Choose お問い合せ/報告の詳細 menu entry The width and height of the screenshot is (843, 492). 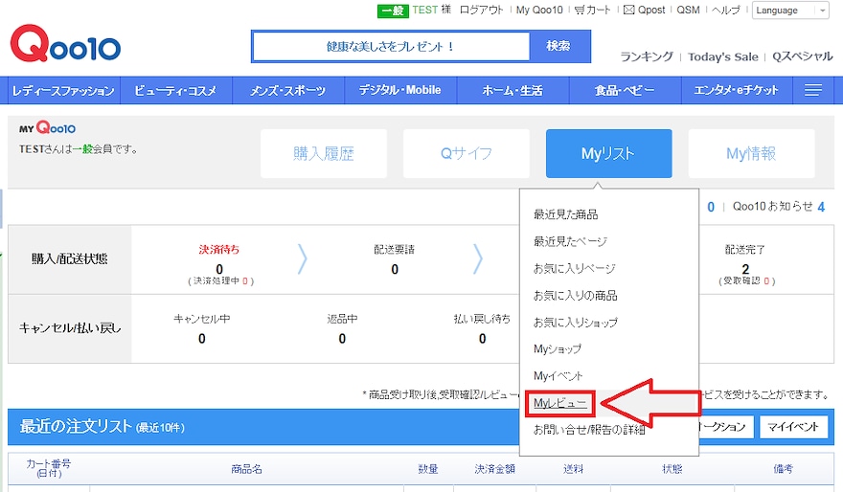pos(589,430)
